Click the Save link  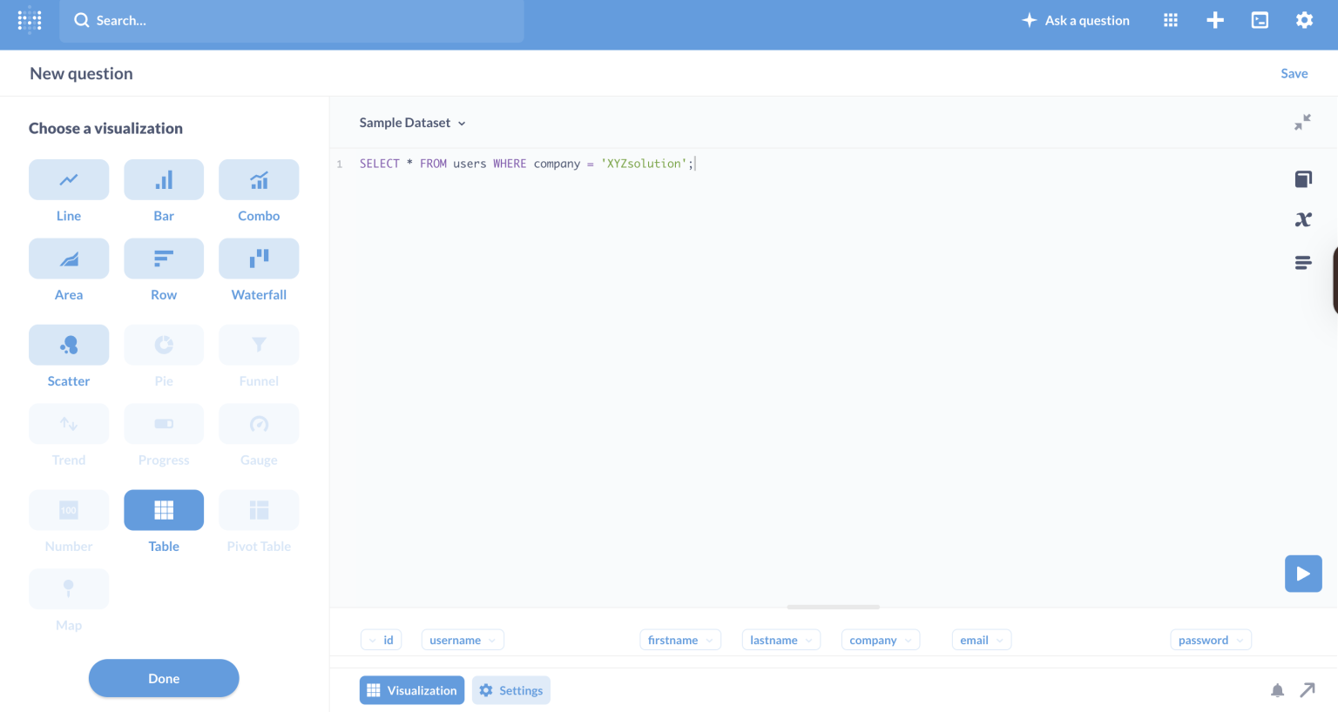pyautogui.click(x=1294, y=73)
